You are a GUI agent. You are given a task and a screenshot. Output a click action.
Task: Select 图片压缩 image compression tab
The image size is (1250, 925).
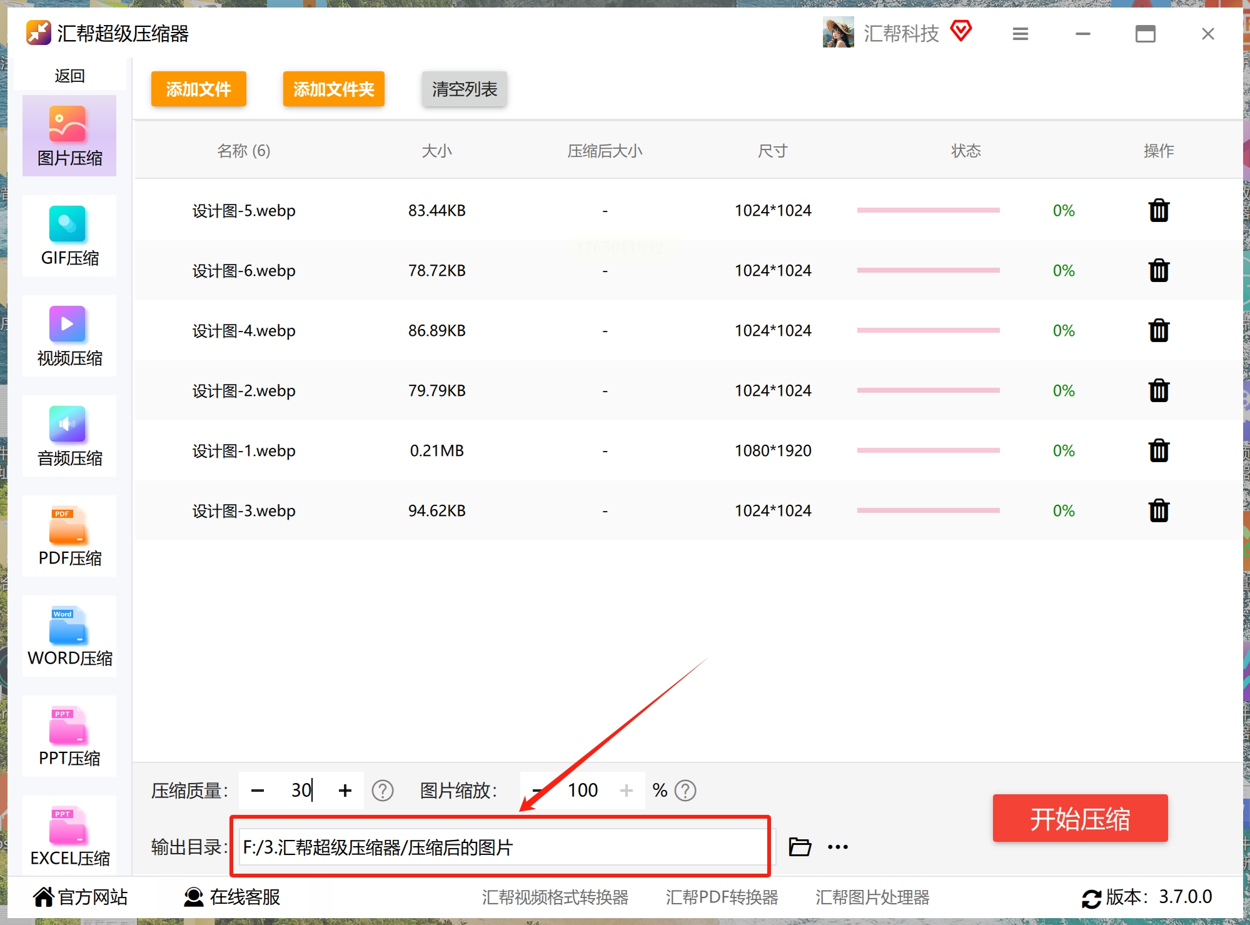coord(69,136)
